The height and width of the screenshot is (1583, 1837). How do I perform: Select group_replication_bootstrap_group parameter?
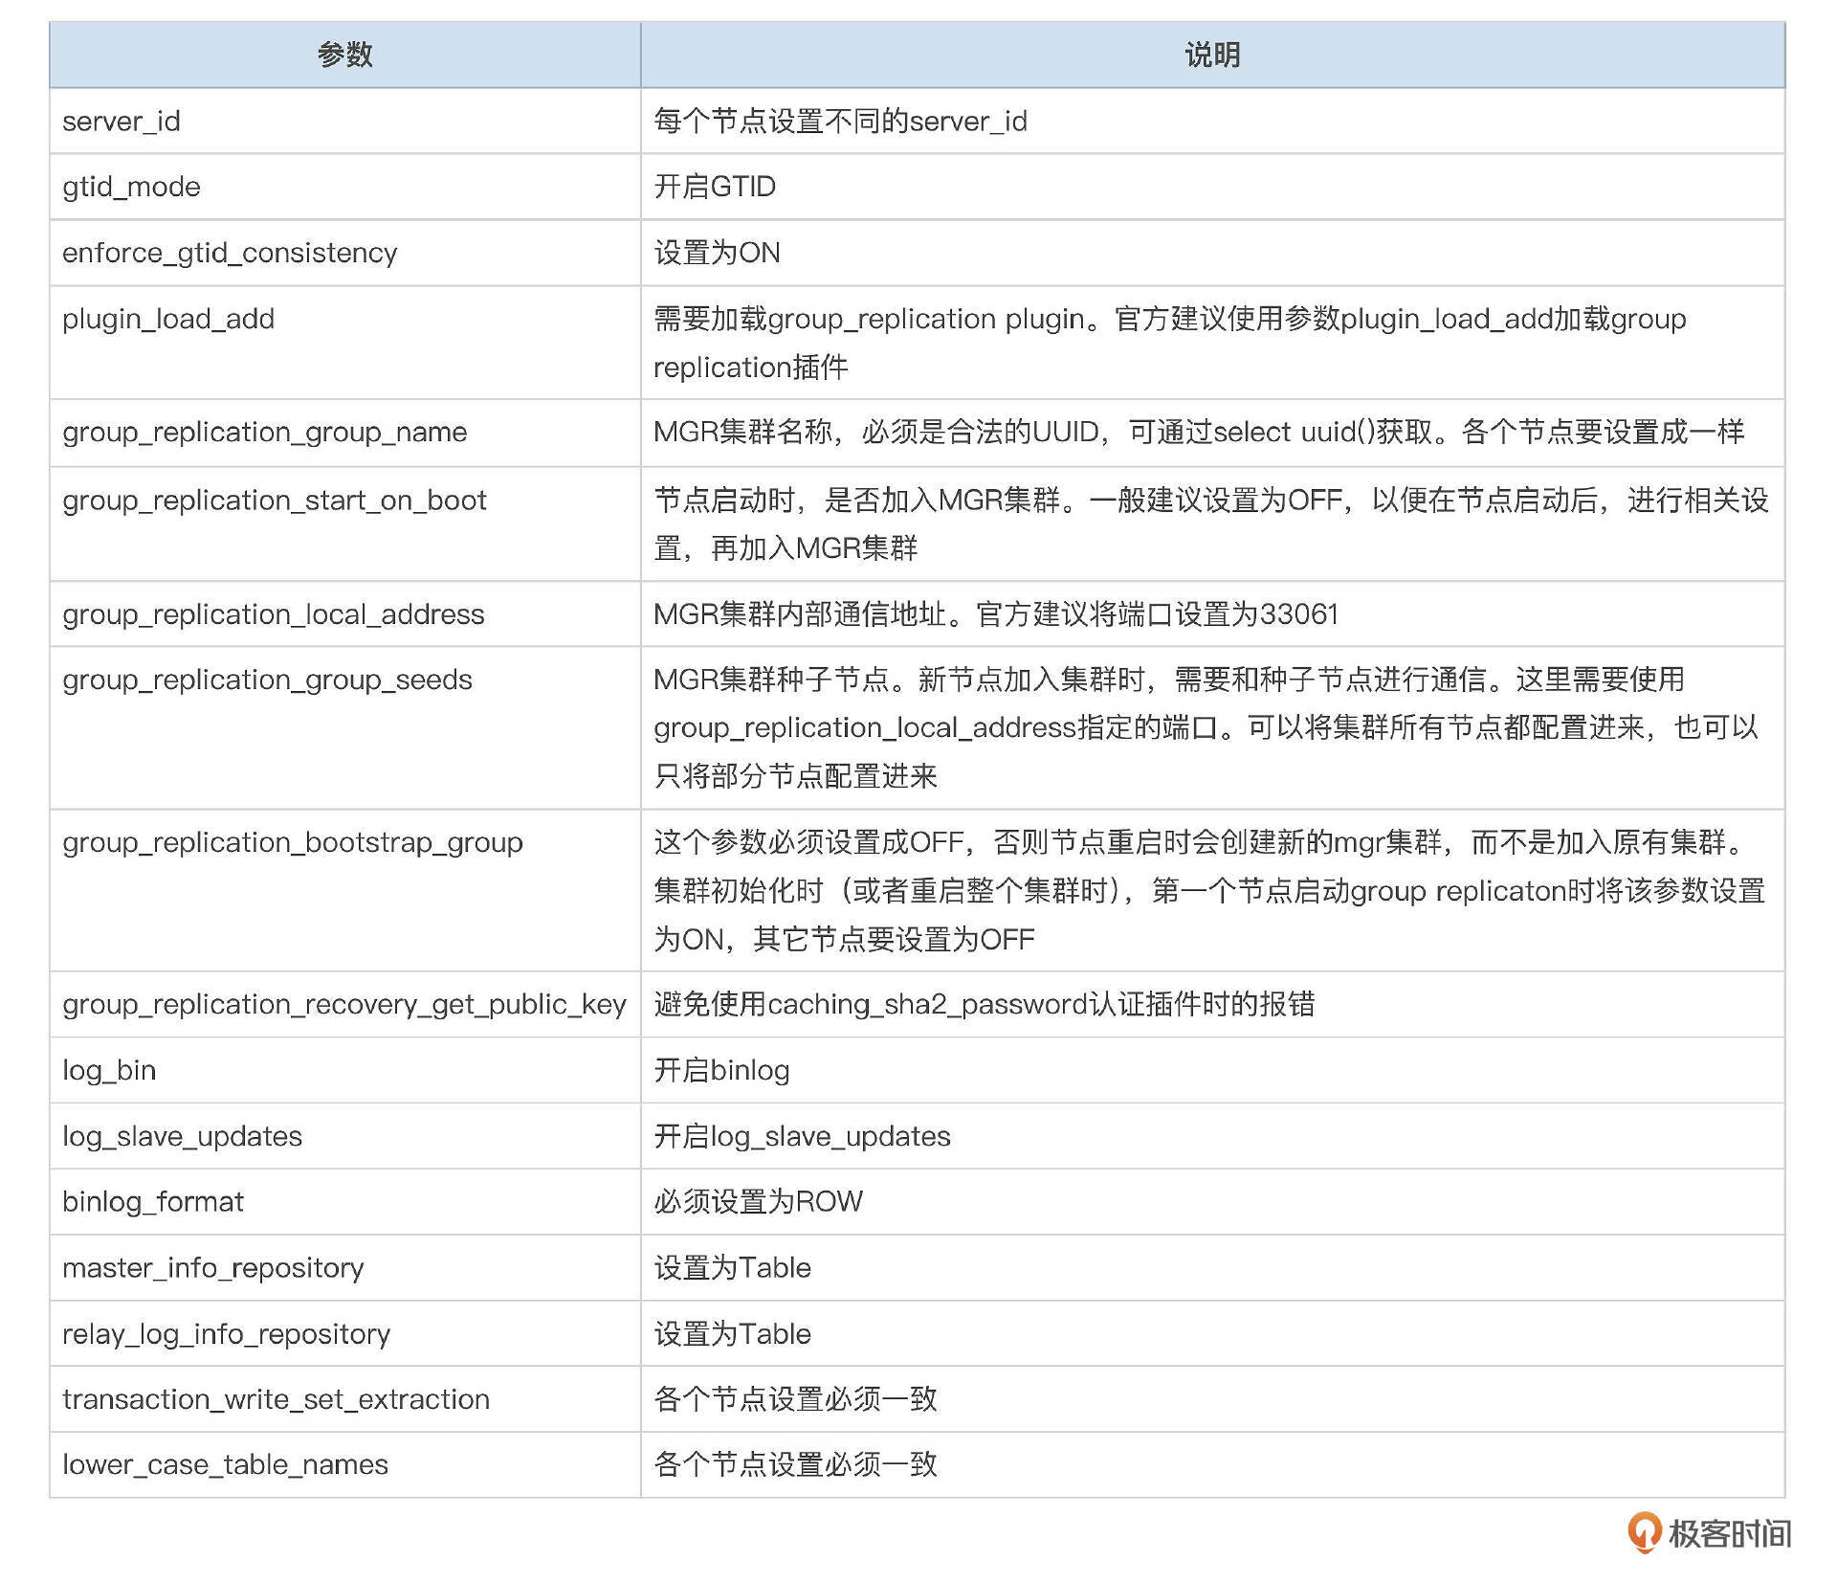pos(292,843)
